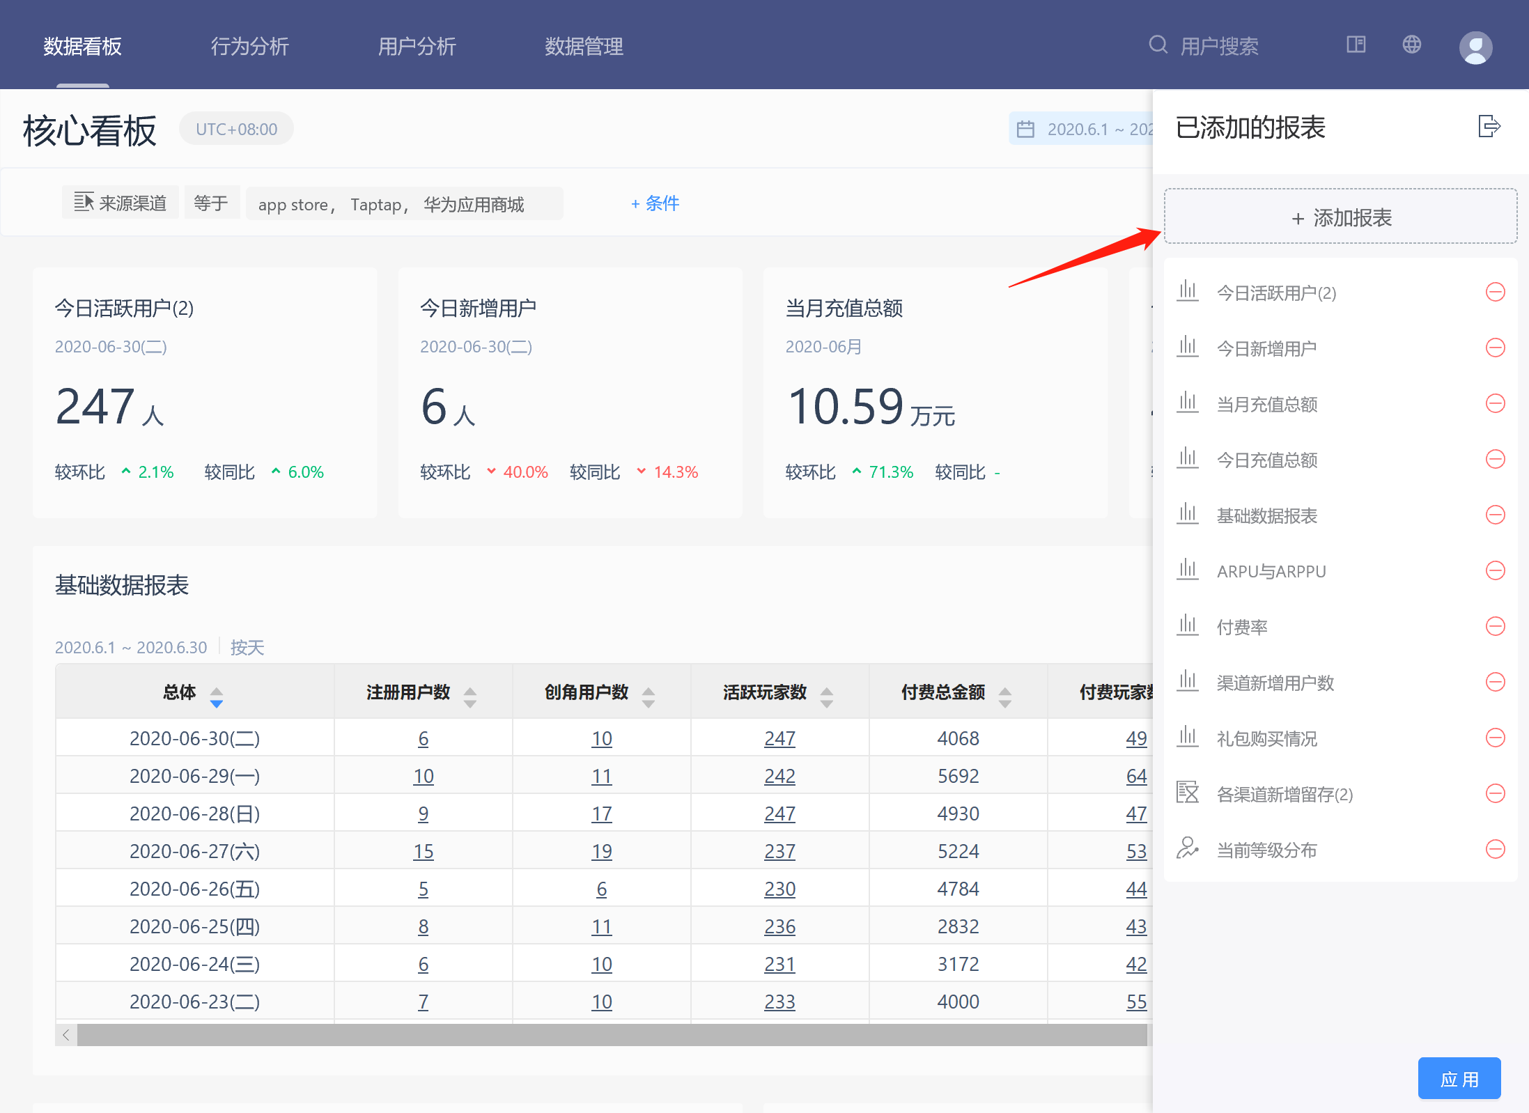Sort table by 总体 column
Screen dimensions: 1529x1113
(216, 697)
